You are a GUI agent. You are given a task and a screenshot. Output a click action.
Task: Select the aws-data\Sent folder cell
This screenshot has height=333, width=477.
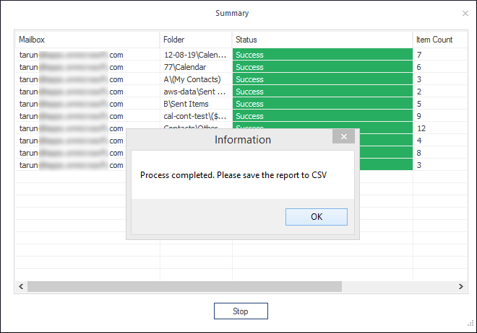[196, 92]
